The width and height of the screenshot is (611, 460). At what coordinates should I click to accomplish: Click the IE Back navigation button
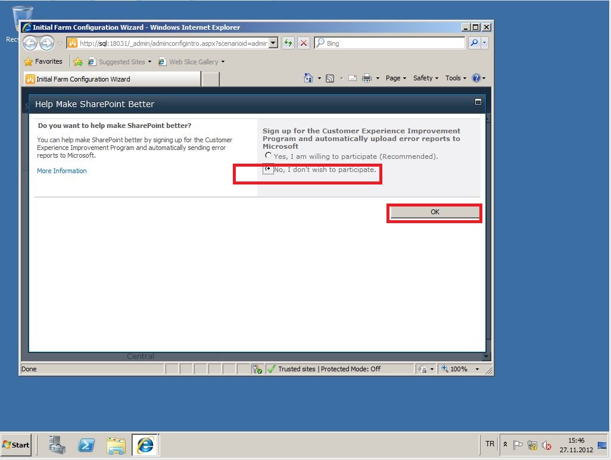pyautogui.click(x=30, y=43)
